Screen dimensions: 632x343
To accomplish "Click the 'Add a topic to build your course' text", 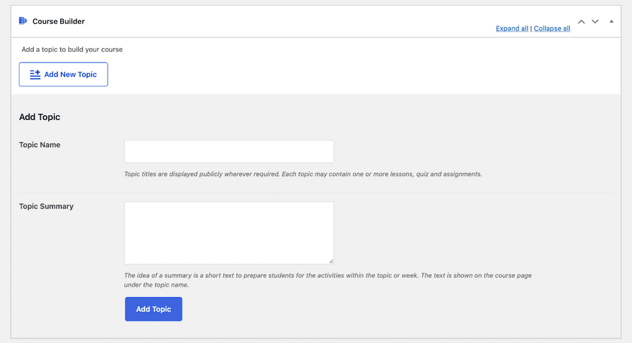I will [72, 49].
